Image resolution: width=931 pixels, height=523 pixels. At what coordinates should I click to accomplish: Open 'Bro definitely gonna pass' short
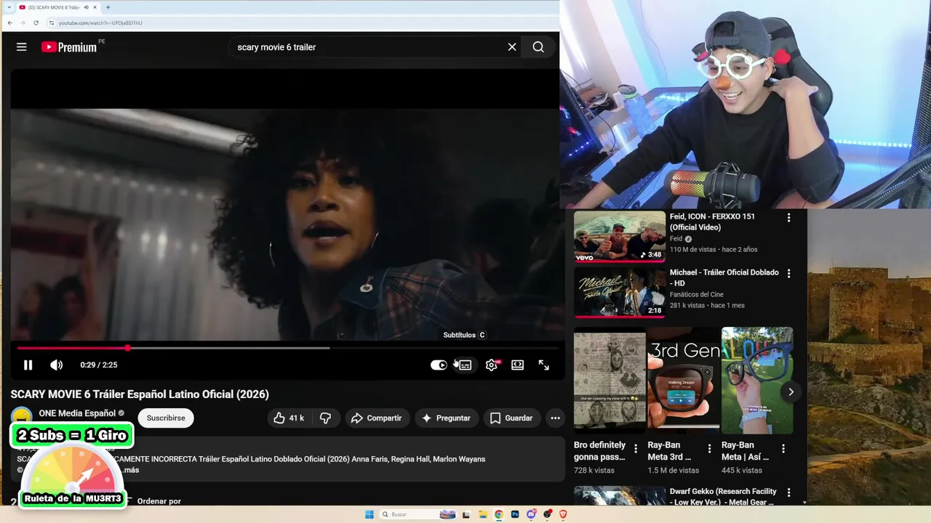(x=610, y=380)
